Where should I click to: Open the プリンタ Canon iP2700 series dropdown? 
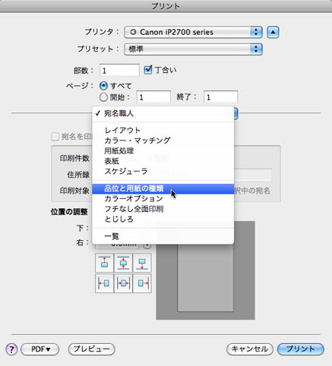point(193,32)
